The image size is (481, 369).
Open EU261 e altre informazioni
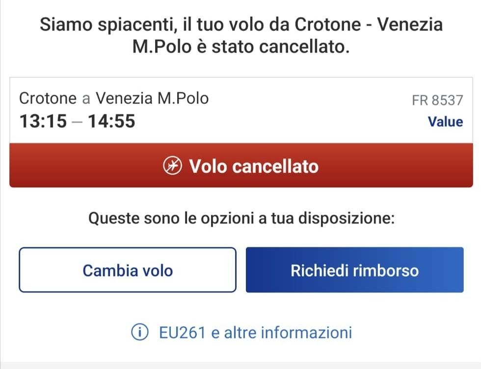click(255, 332)
